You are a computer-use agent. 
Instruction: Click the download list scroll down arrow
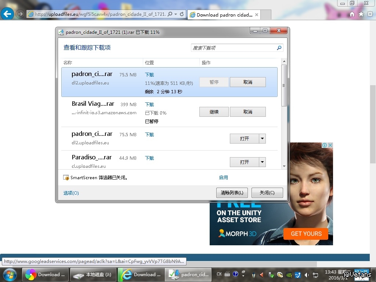pos(284,166)
